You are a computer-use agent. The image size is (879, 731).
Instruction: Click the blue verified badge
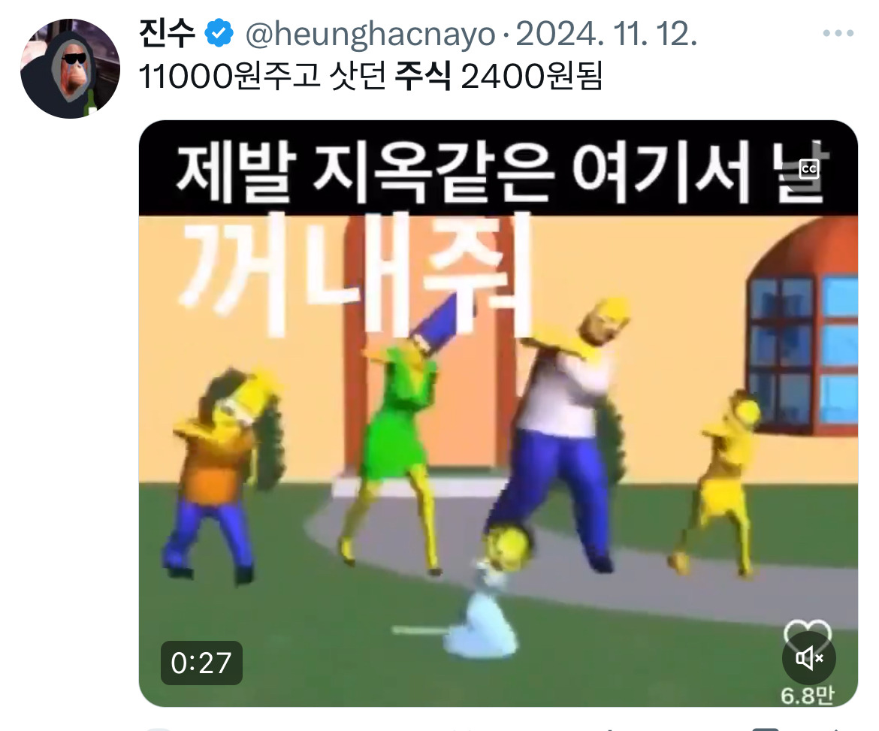pos(219,34)
